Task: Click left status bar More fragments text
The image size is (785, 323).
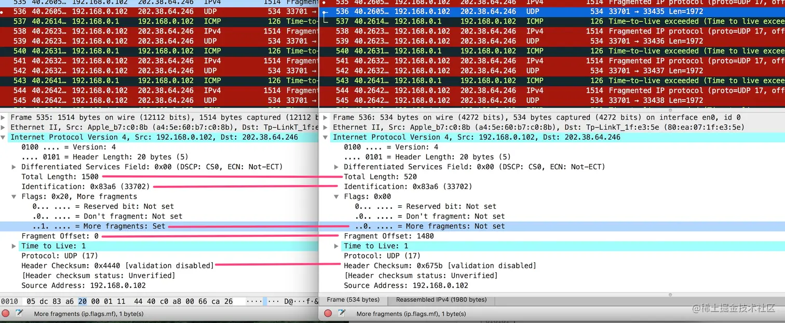Action: click(x=89, y=314)
